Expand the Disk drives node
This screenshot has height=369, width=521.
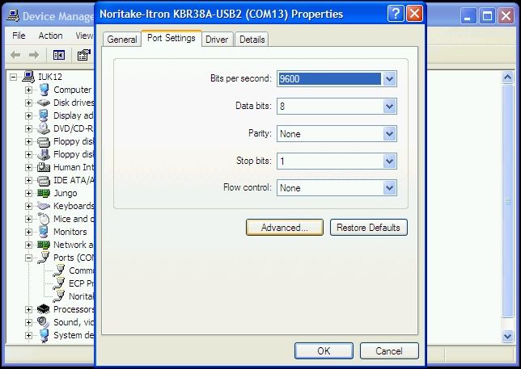click(x=28, y=103)
